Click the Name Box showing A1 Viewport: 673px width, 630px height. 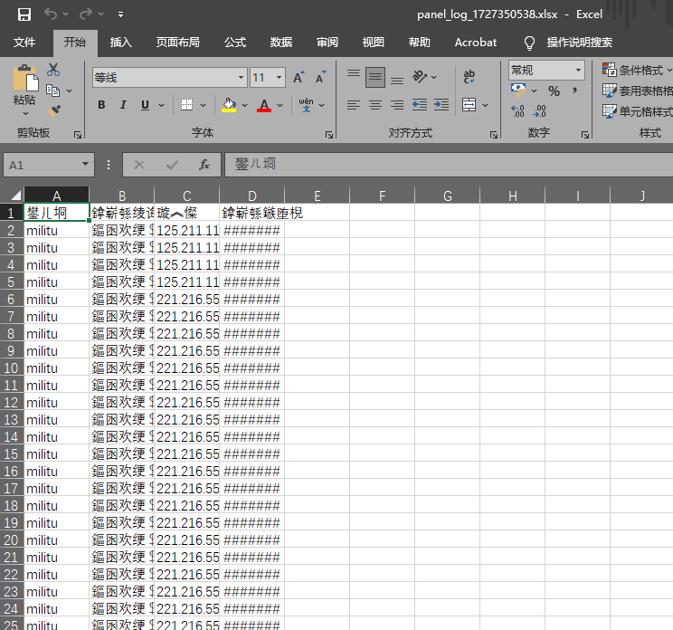tap(49, 165)
